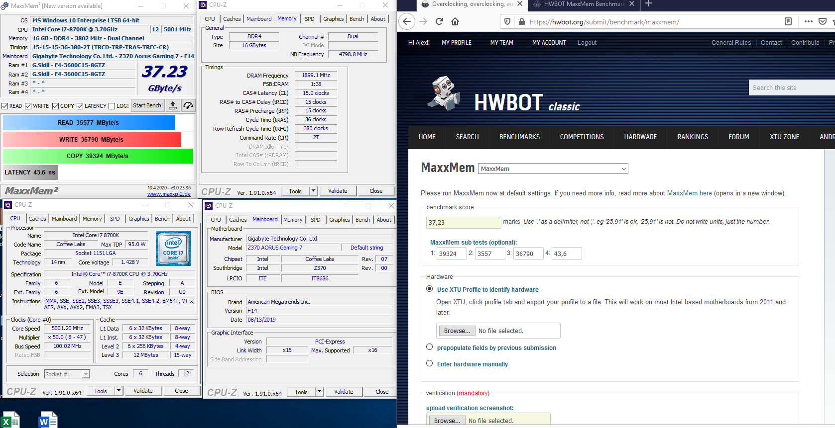The image size is (835, 428).
Task: Click title icon of CPU-Z Mainboard window
Action: click(x=209, y=206)
